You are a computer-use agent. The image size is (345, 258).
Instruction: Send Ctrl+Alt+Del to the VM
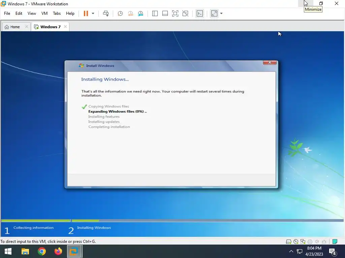(x=106, y=13)
